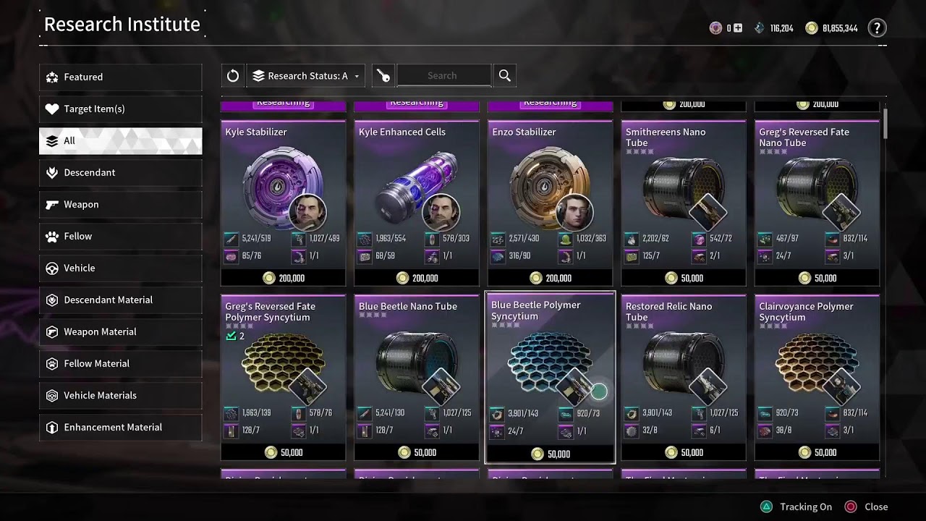This screenshot has width=926, height=521.
Task: Click the arrow on the Research Status filter
Action: coord(357,77)
